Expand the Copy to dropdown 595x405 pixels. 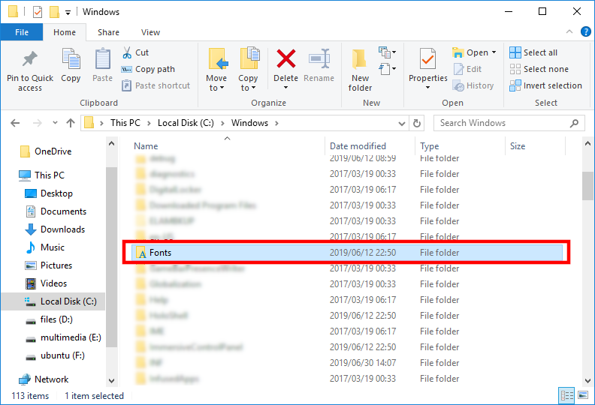point(248,88)
